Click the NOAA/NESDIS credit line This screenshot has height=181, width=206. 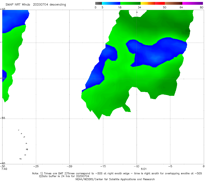pyautogui.click(x=115, y=179)
